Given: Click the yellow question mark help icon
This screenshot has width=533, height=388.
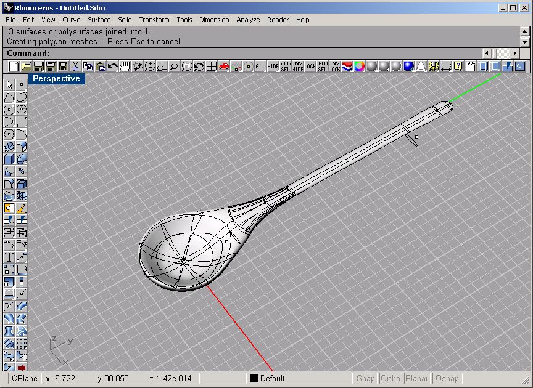Looking at the screenshot, I should pyautogui.click(x=458, y=66).
